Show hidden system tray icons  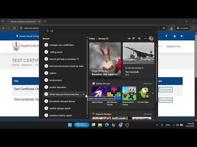[x=157, y=125]
